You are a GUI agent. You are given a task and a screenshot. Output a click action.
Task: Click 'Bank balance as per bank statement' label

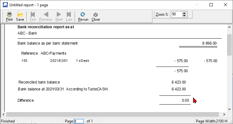(x=48, y=43)
